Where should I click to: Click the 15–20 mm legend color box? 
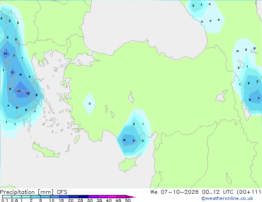pos(64,197)
